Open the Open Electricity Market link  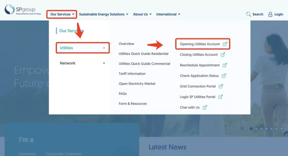(137, 84)
